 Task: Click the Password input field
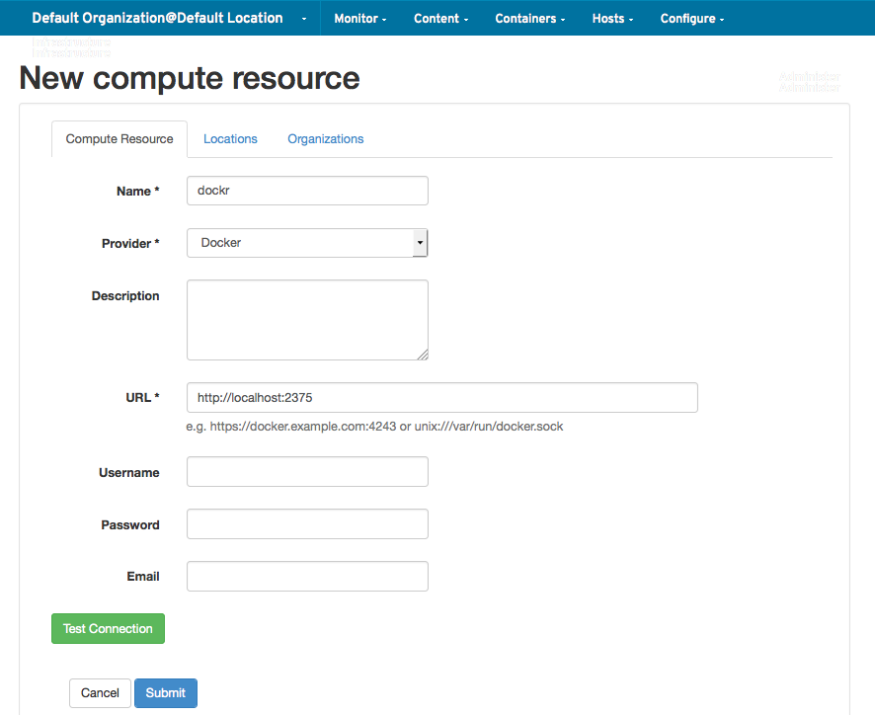click(306, 523)
